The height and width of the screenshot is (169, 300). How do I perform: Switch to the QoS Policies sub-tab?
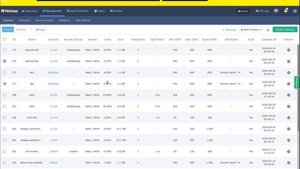(83, 20)
